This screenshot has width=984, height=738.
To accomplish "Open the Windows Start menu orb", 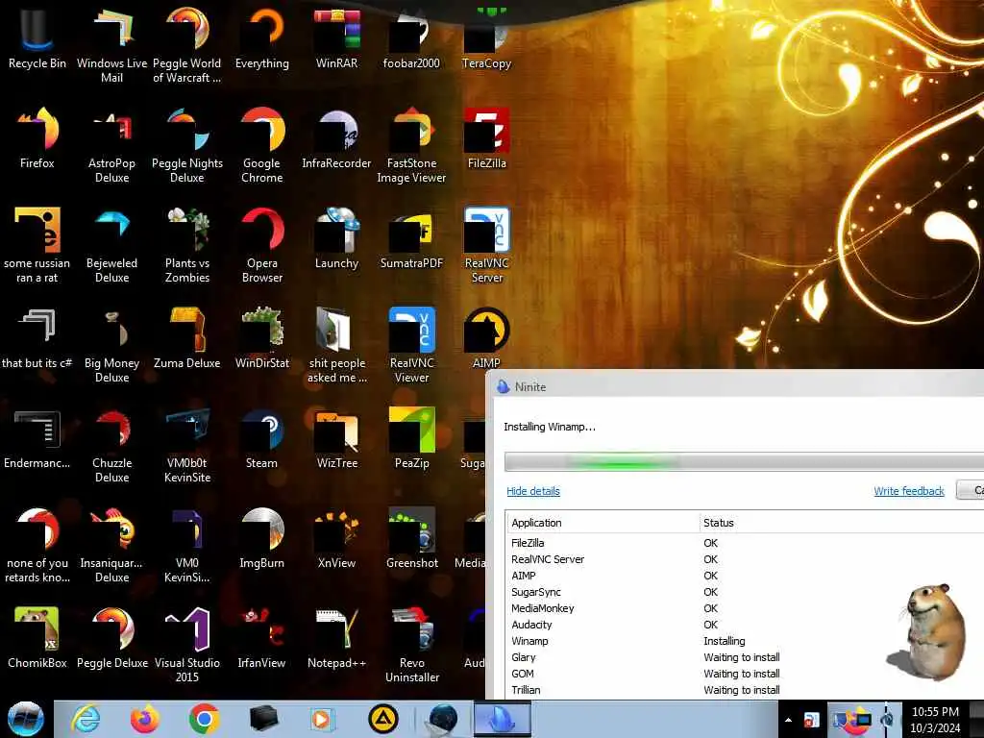I will point(26,719).
